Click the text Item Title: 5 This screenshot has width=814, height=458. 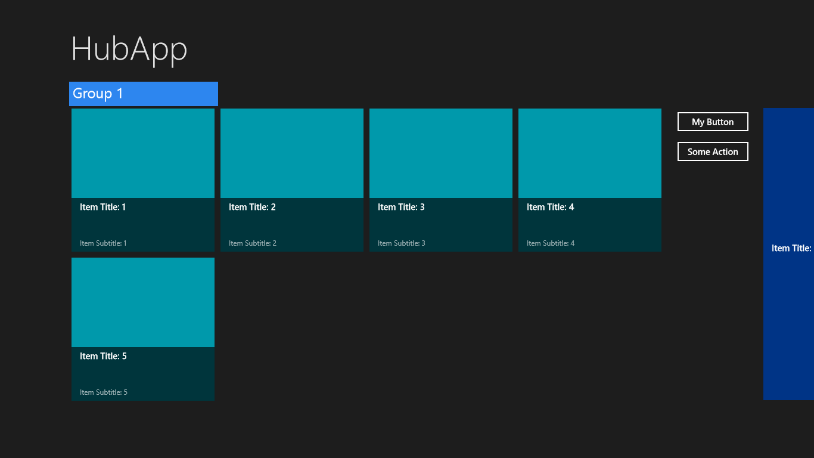[103, 356]
